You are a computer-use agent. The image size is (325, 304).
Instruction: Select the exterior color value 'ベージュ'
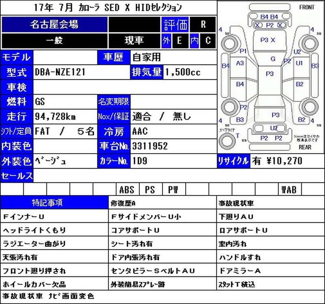tap(50, 161)
